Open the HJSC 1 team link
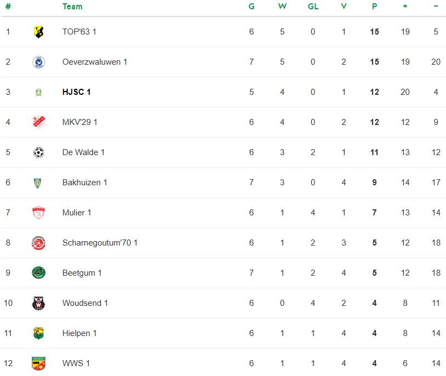 pyautogui.click(x=77, y=92)
